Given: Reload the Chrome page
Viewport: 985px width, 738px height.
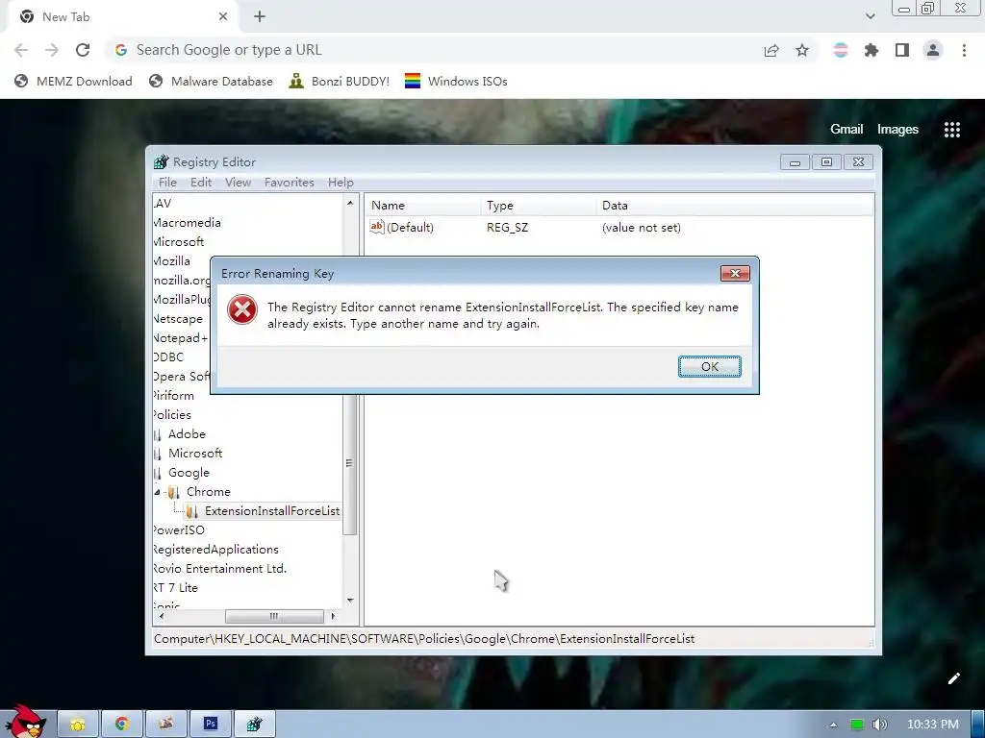Looking at the screenshot, I should (x=83, y=50).
